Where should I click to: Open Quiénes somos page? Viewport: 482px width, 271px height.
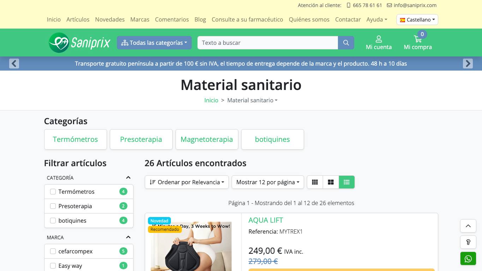(x=309, y=19)
